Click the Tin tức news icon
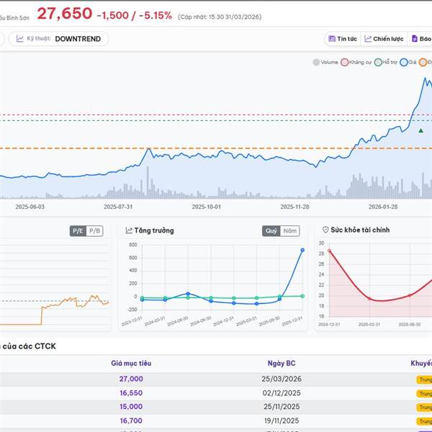The image size is (432, 432). tap(332, 39)
